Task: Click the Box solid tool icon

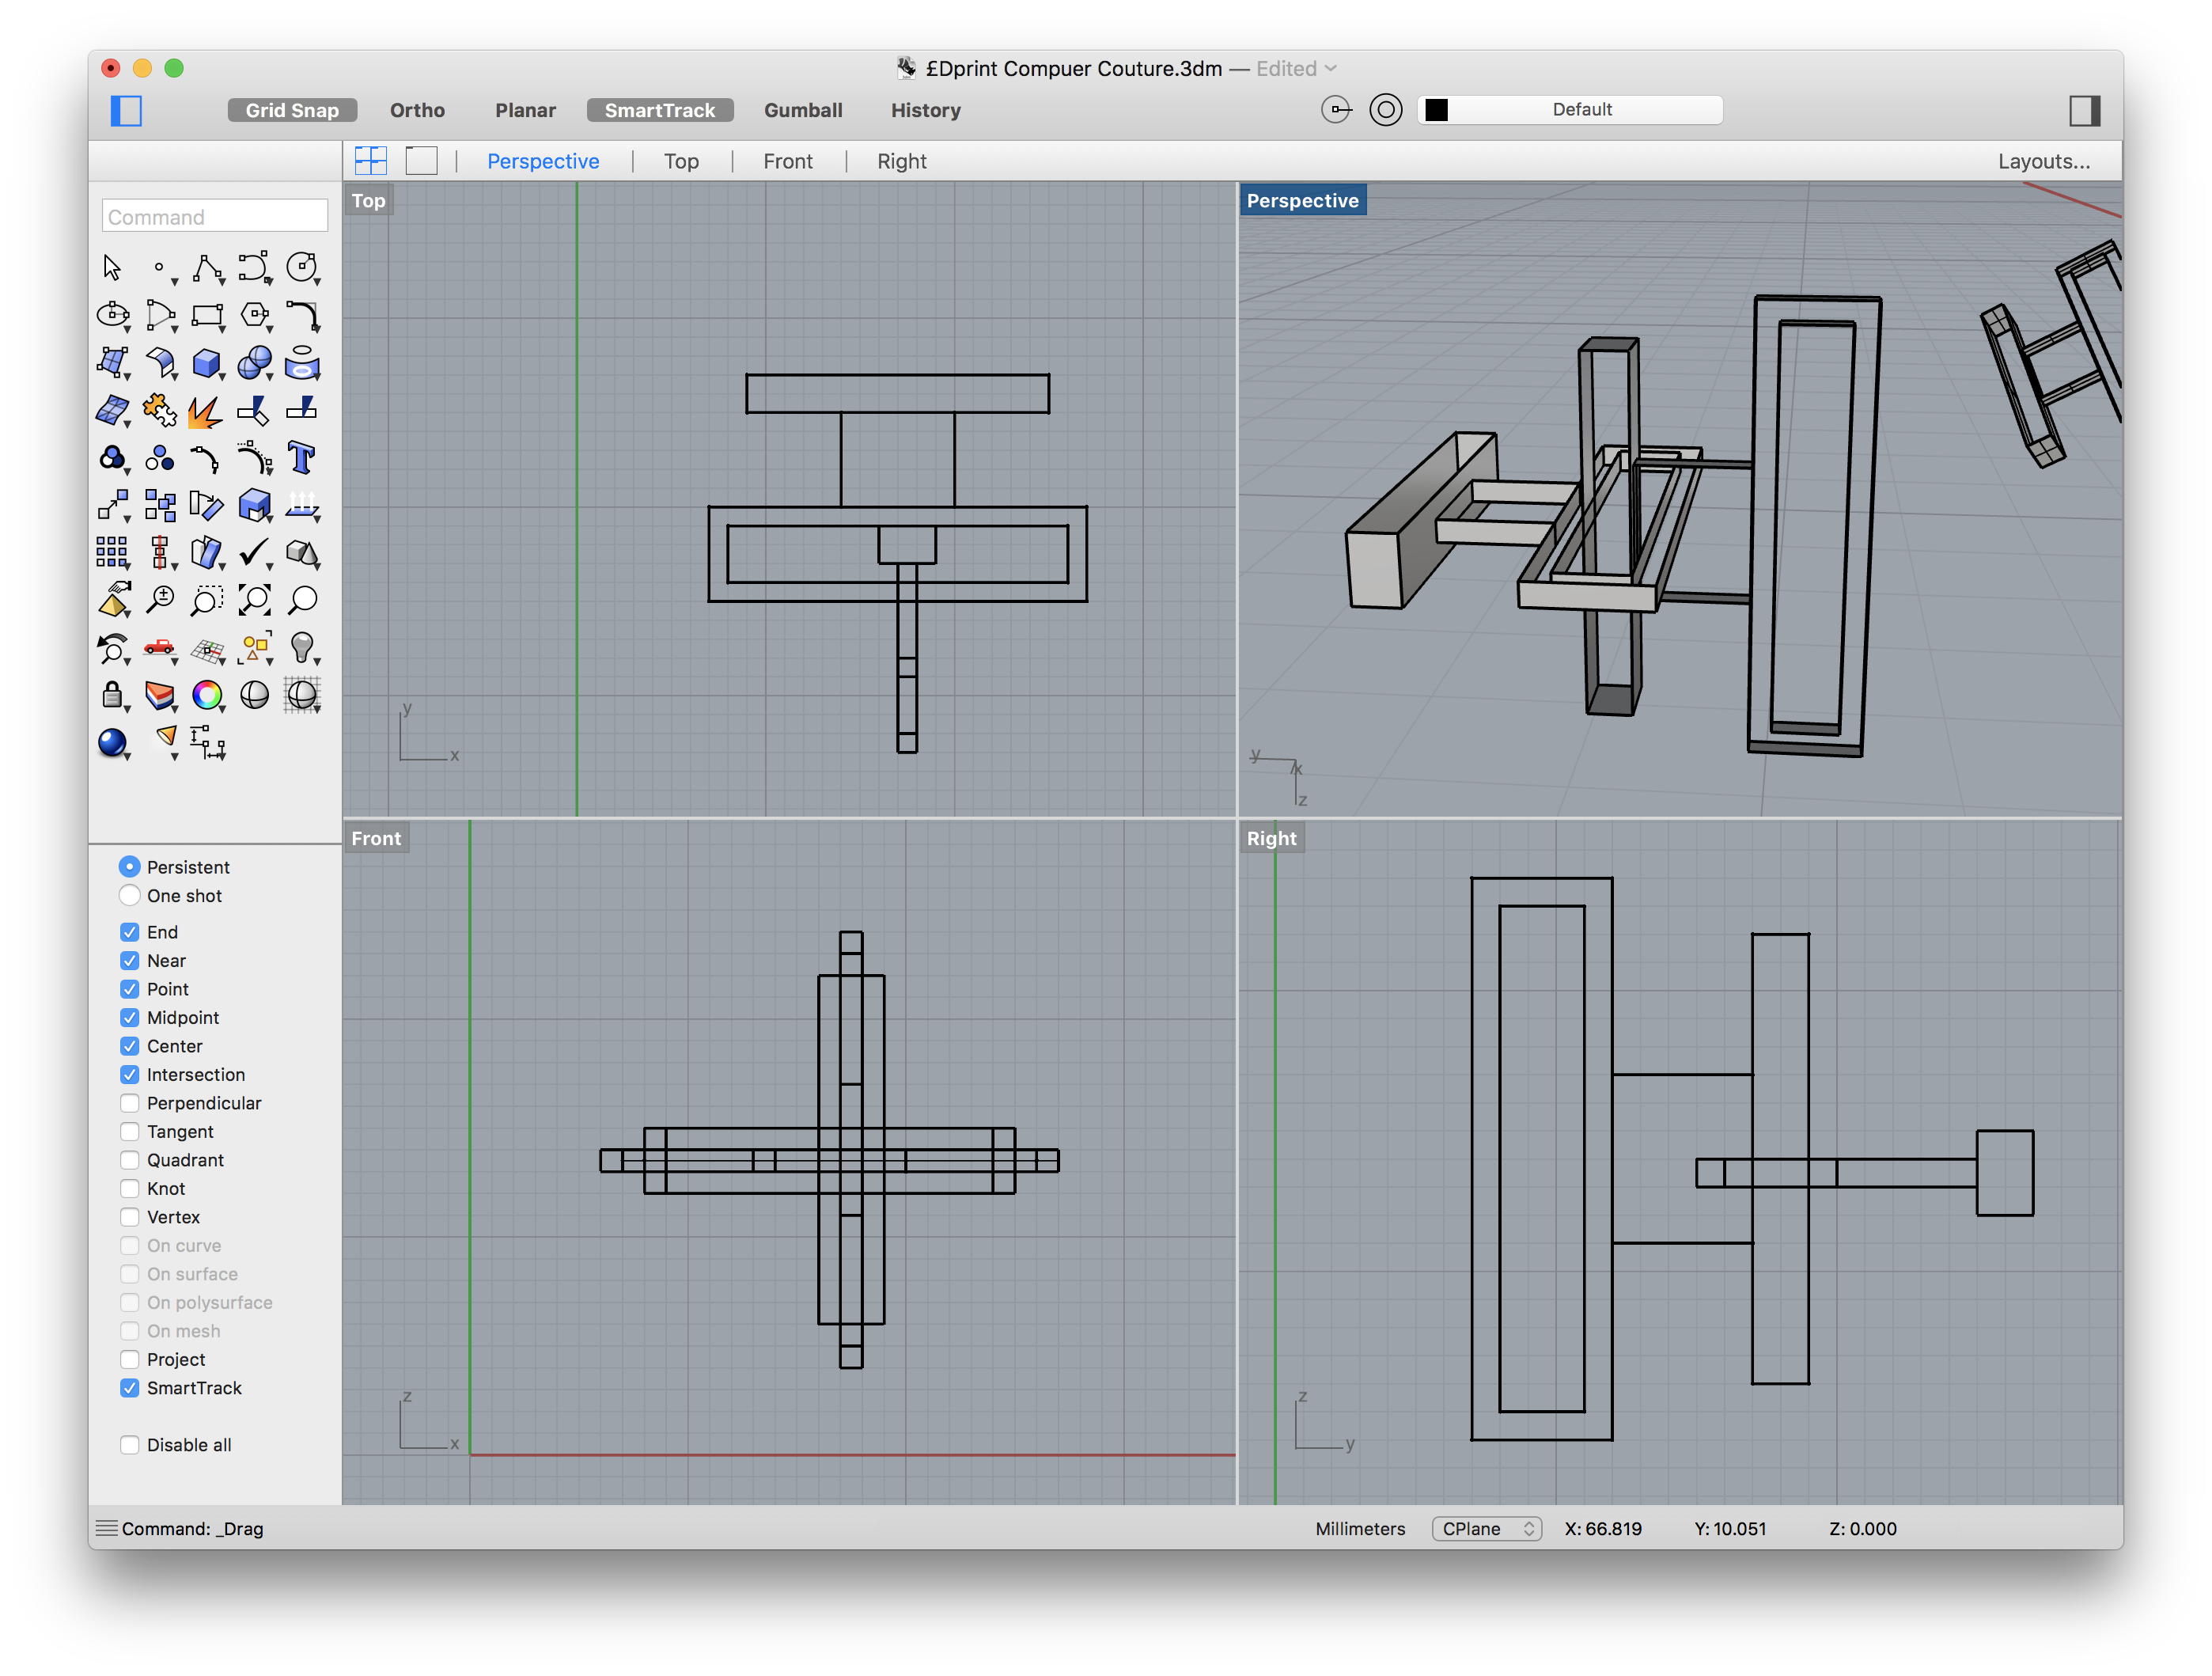Action: click(x=207, y=363)
